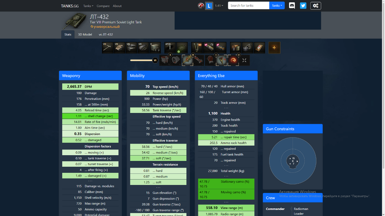The image size is (385, 216).
Task: Click the pink-tagged equipment icon with spiral symbol
Action: 209,48
